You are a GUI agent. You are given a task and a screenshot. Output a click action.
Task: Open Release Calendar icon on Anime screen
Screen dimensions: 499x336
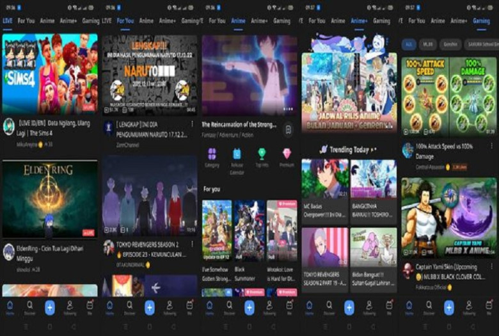point(237,154)
